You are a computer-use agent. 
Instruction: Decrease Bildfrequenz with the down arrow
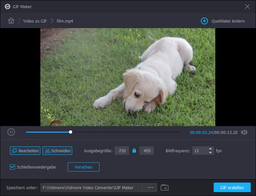pyautogui.click(x=211, y=153)
